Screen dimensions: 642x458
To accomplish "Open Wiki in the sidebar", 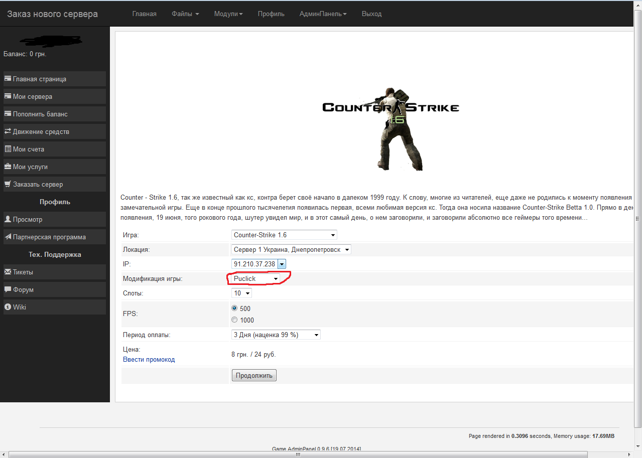I will click(x=55, y=307).
